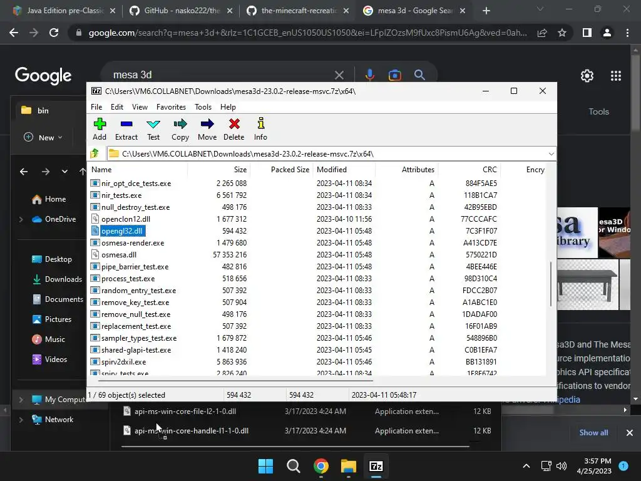The image size is (641, 481).
Task: Click the Google logo
Action: (x=43, y=75)
